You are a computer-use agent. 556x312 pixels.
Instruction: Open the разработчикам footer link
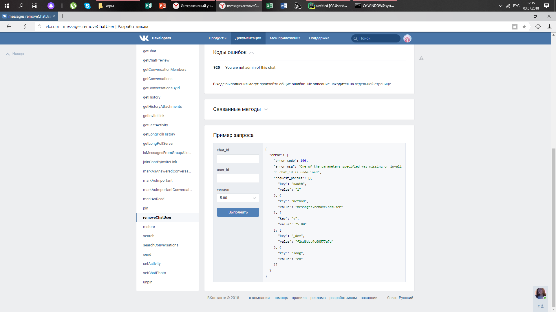(x=343, y=298)
